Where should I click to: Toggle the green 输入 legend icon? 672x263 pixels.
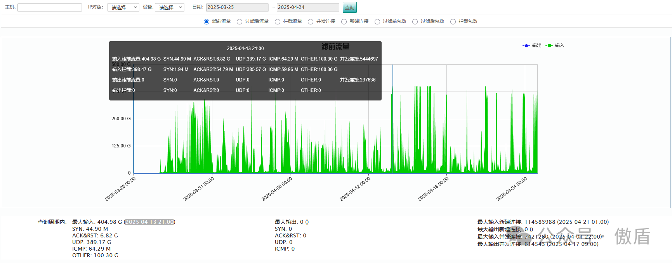click(x=549, y=46)
